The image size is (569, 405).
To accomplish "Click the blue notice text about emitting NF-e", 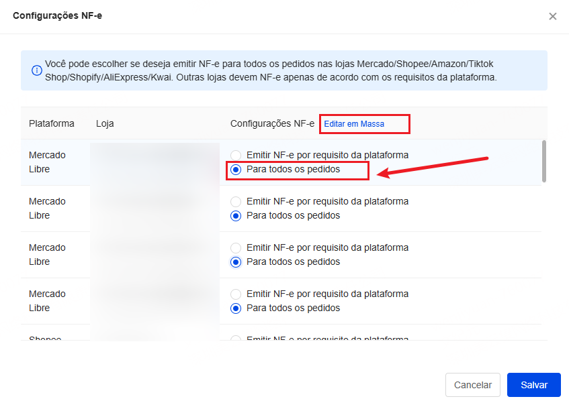I will coord(271,70).
